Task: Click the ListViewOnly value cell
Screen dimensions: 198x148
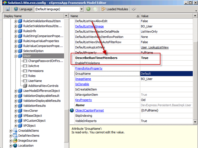Action: click(166, 32)
